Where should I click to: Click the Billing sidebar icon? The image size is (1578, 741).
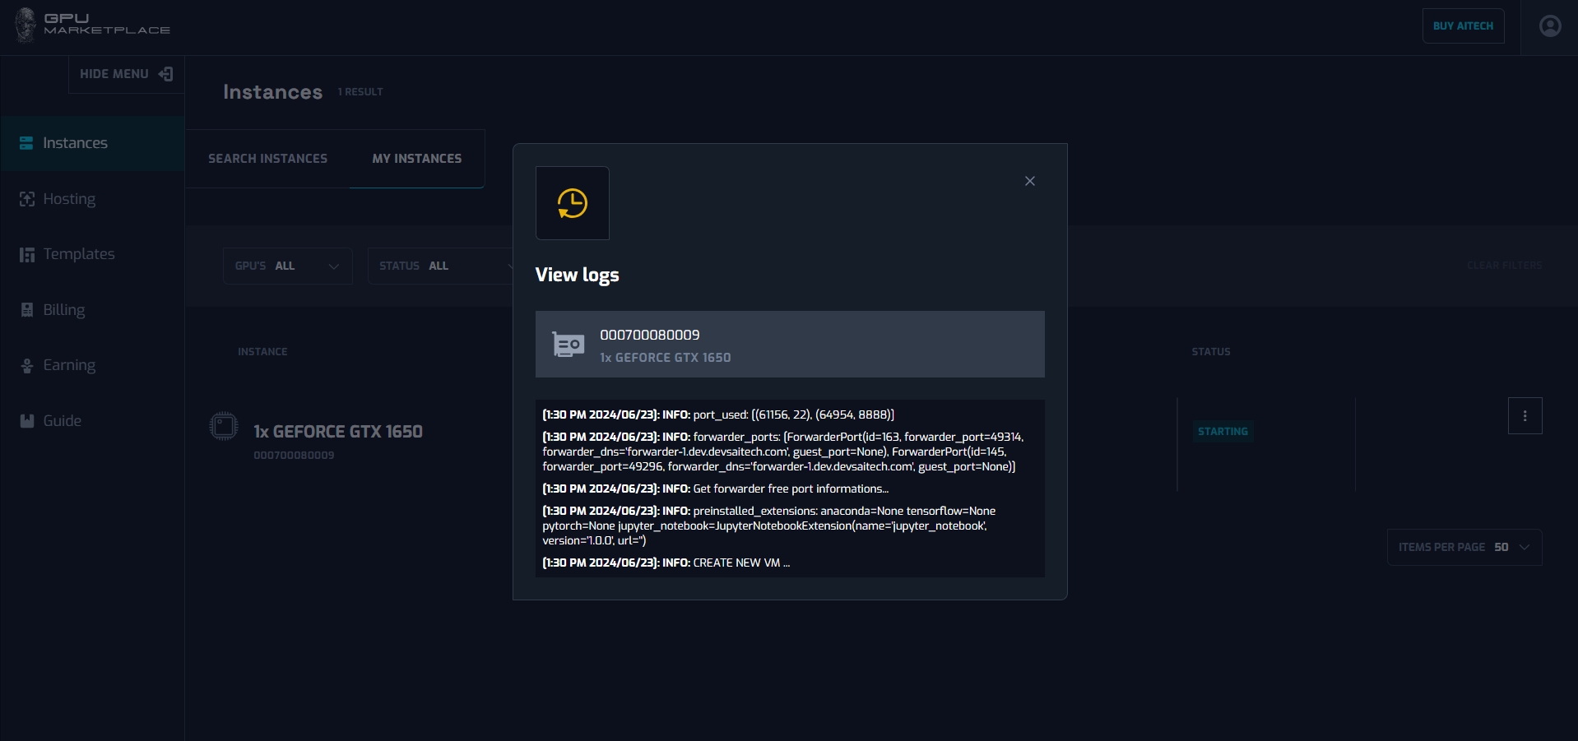click(x=26, y=310)
